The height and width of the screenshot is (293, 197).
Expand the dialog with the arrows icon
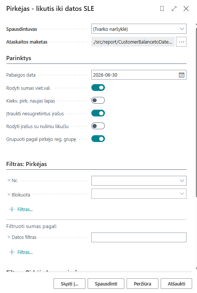(x=174, y=9)
